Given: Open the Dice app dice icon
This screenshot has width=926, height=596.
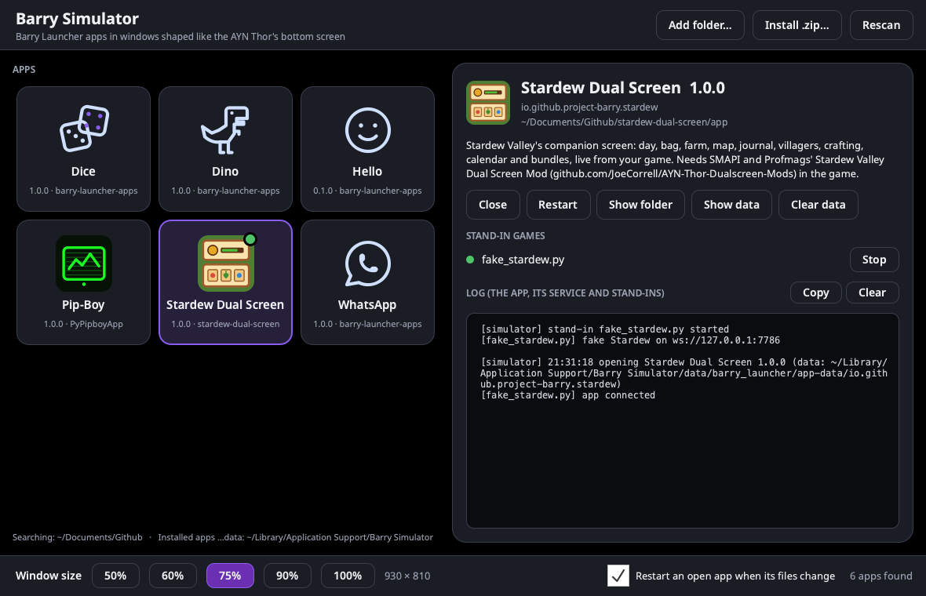Looking at the screenshot, I should [84, 129].
